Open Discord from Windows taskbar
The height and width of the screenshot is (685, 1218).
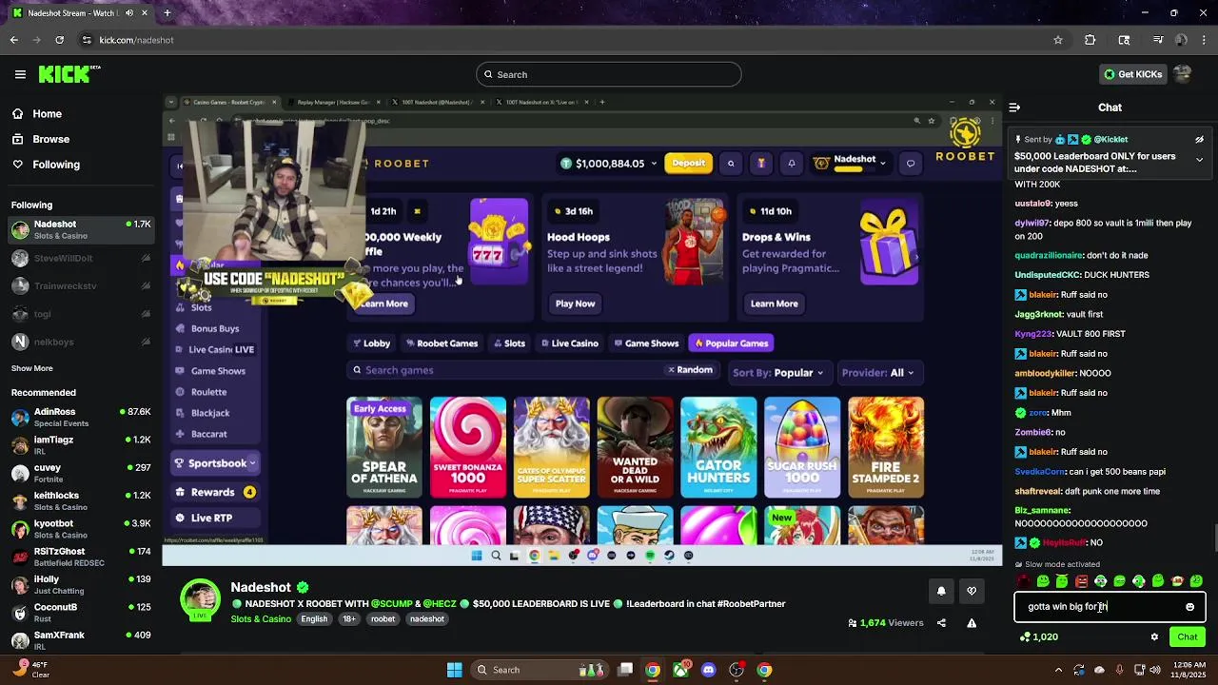point(708,670)
